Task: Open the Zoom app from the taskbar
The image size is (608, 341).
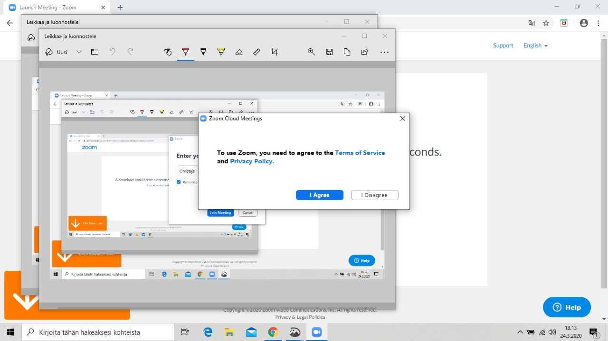Action: tap(317, 332)
